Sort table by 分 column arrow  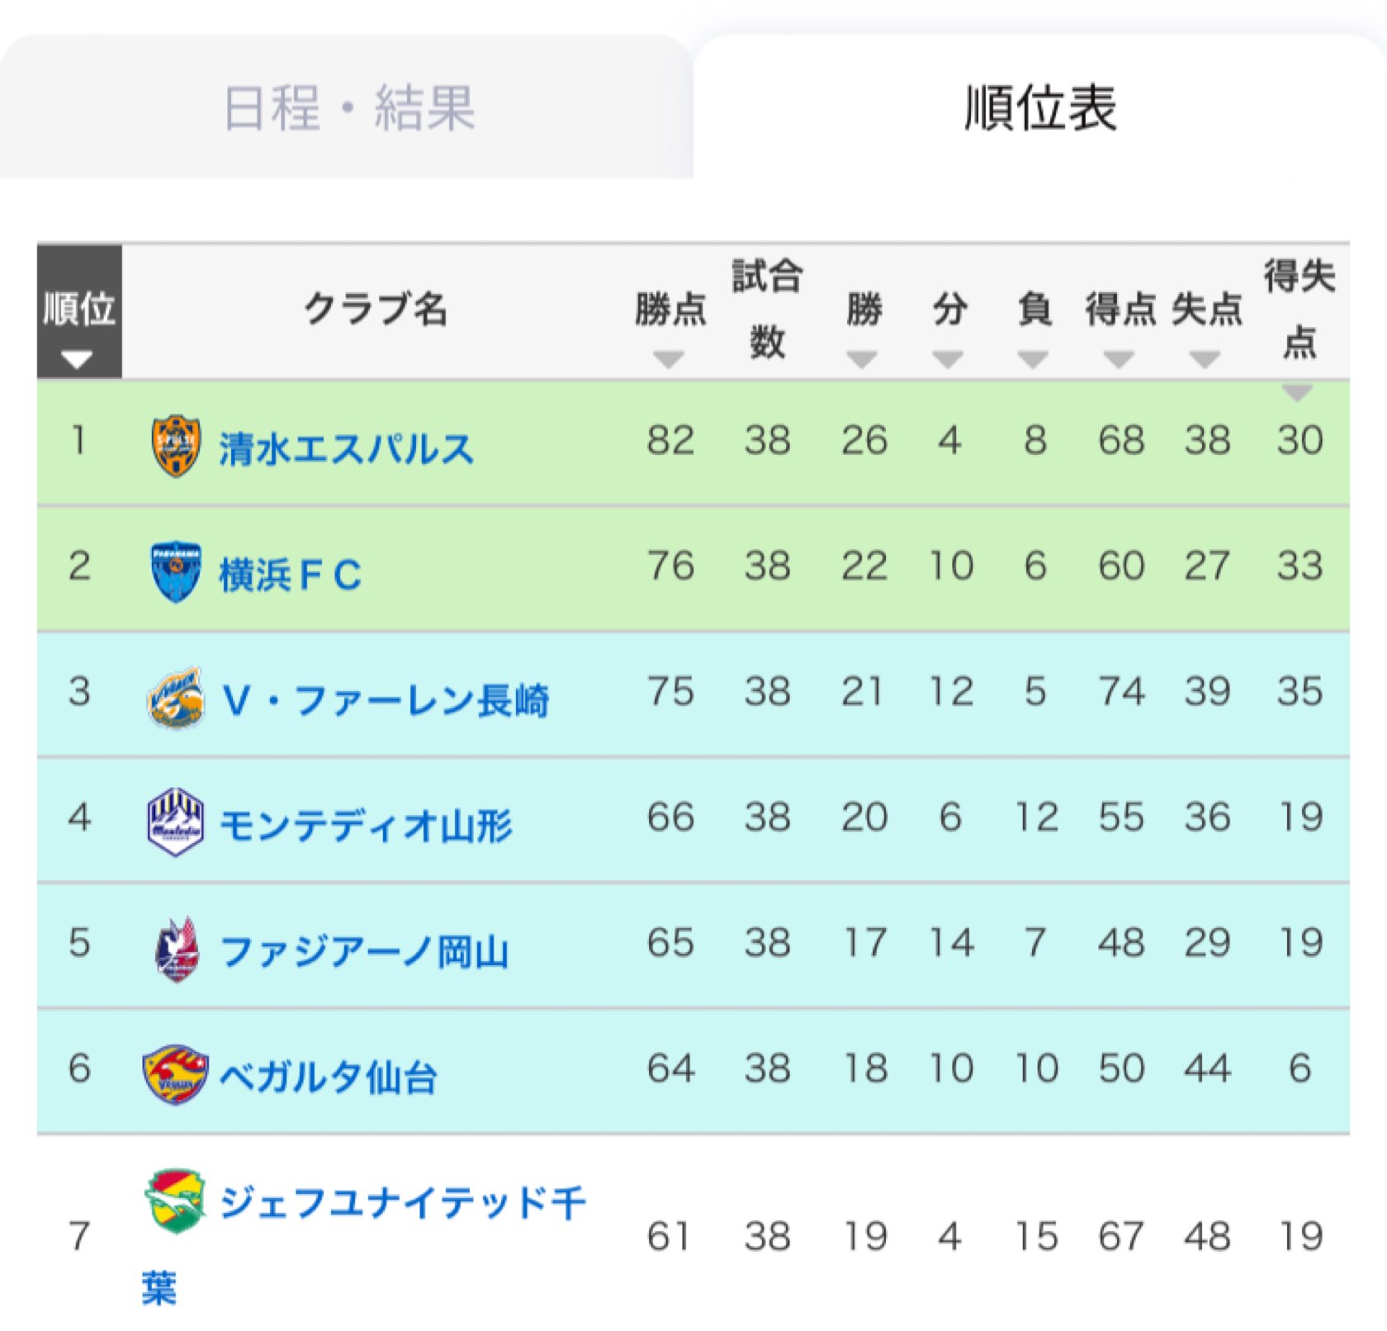(948, 359)
